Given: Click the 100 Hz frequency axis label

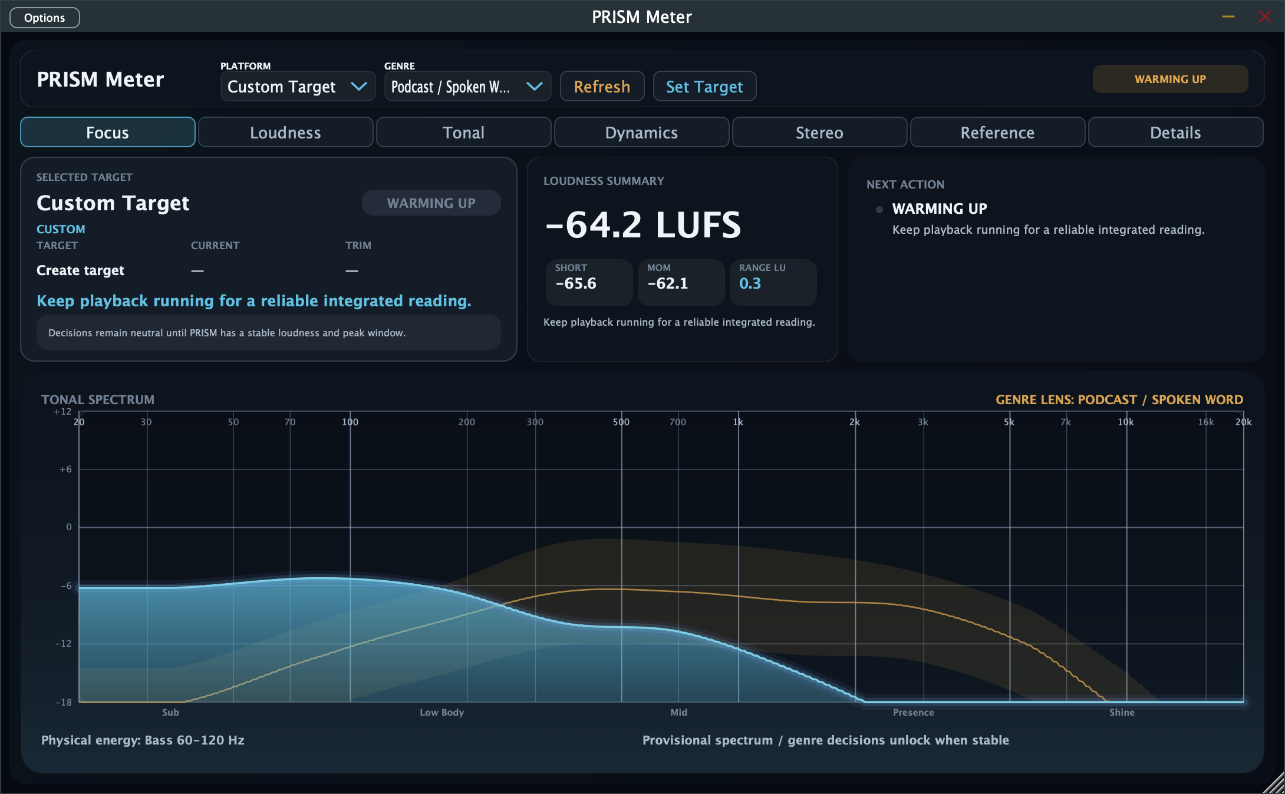Looking at the screenshot, I should point(350,422).
